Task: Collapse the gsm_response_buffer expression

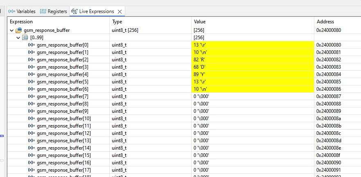Action: (x=11, y=30)
